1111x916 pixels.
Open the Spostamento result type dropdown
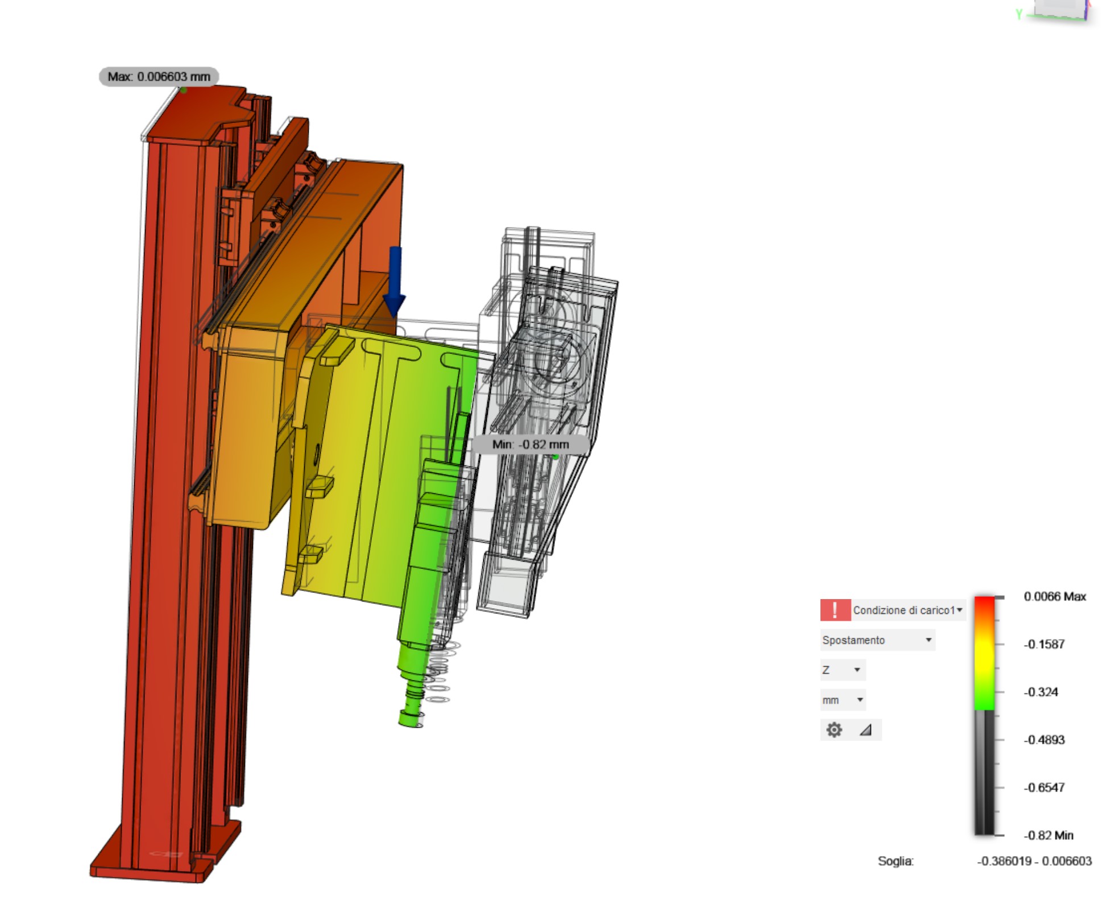878,640
